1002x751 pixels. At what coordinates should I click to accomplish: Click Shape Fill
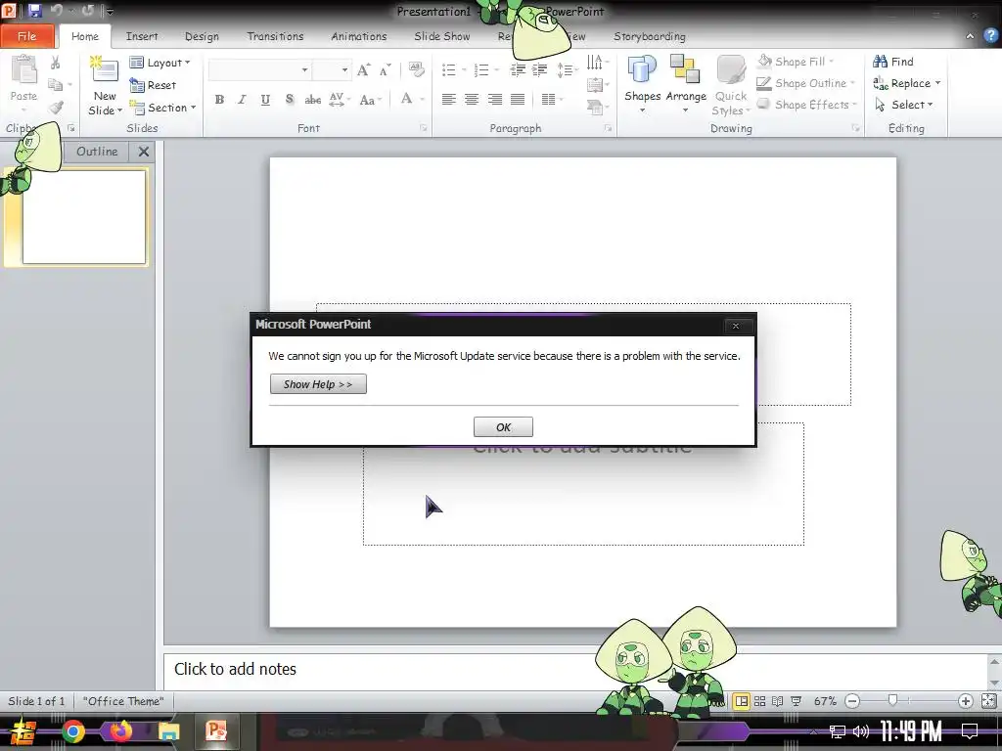click(x=797, y=62)
